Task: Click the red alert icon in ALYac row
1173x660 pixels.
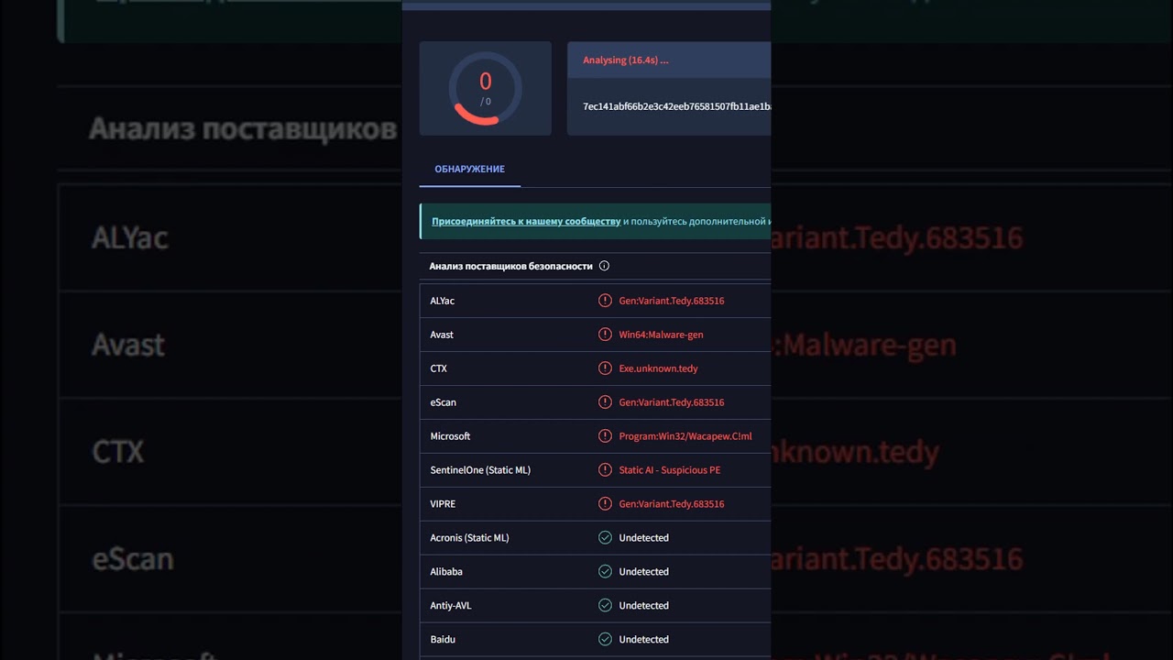Action: pos(605,301)
